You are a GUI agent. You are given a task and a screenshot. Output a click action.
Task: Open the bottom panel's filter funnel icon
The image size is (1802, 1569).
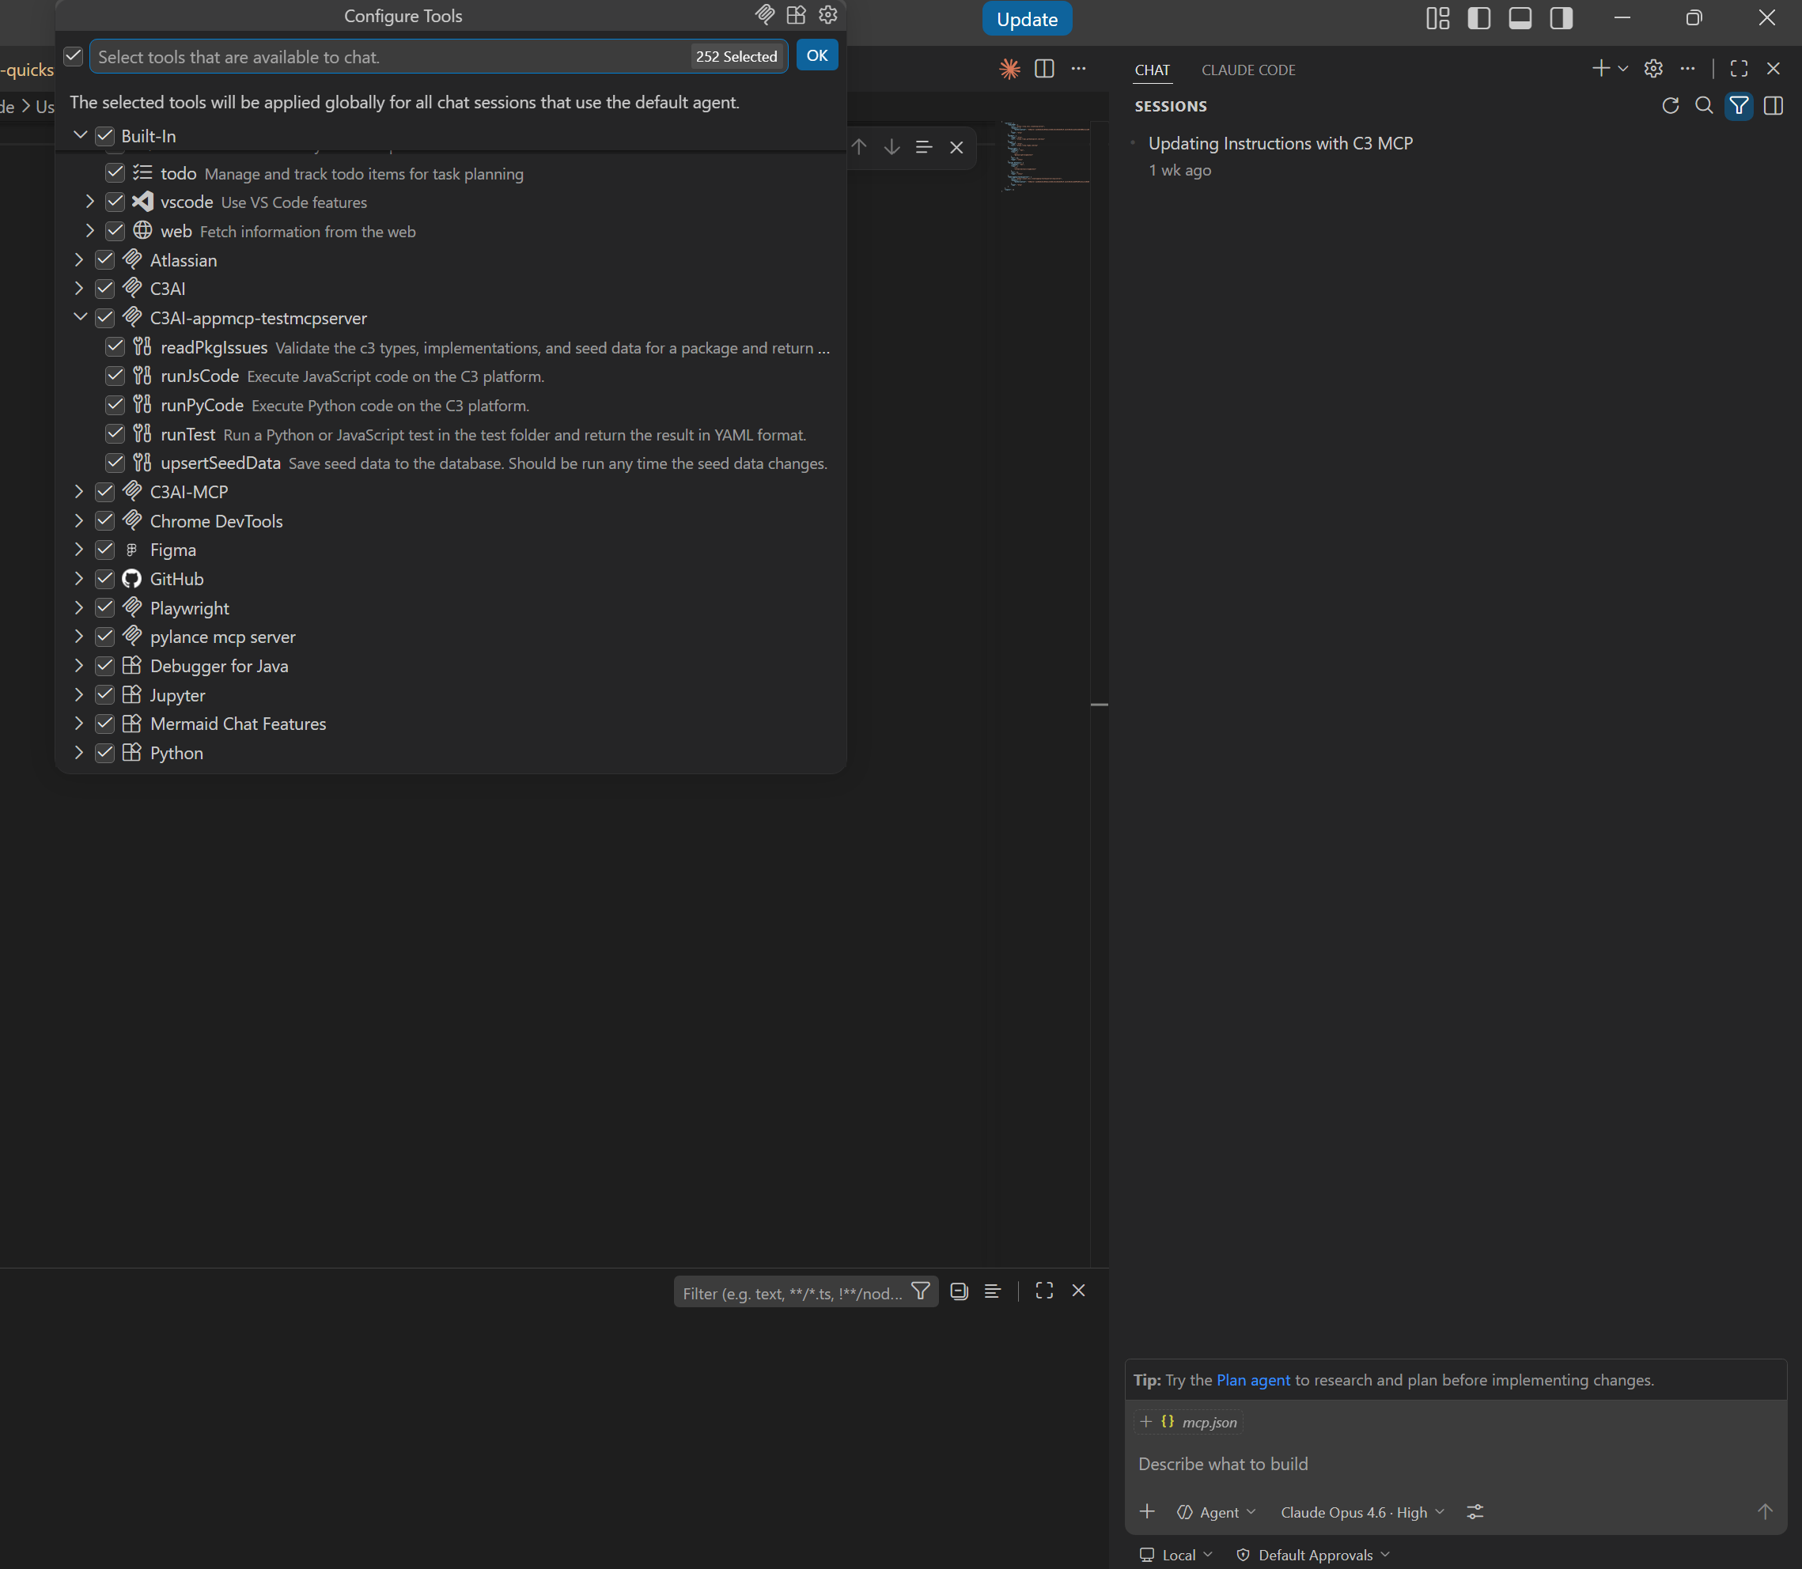coord(920,1291)
